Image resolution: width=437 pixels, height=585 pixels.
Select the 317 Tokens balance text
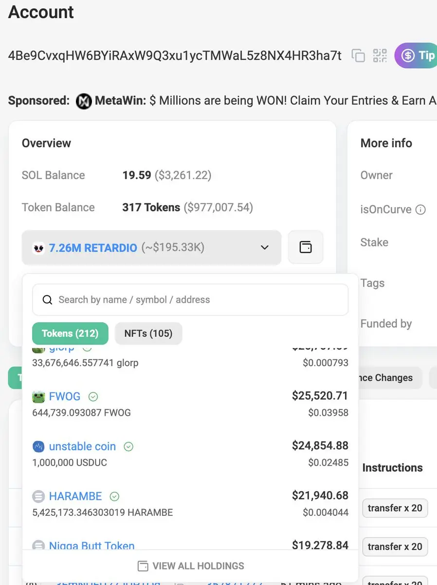tap(151, 207)
